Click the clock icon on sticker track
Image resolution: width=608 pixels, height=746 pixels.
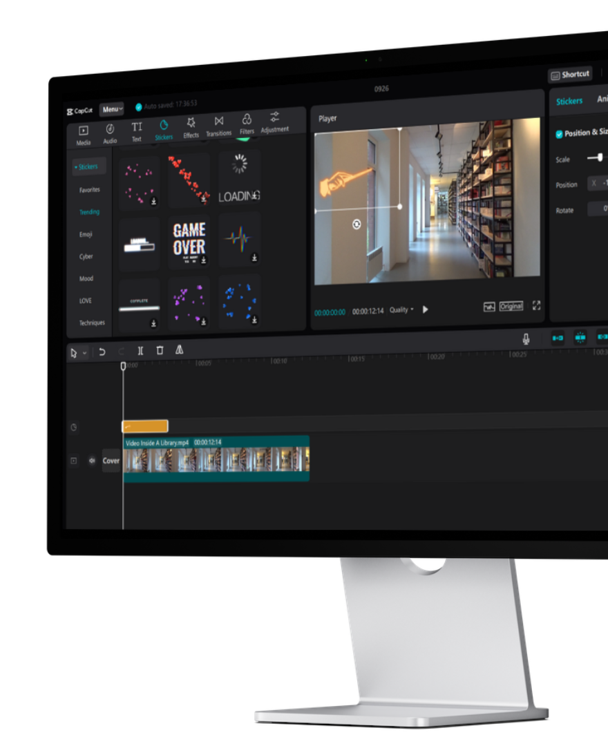74,428
